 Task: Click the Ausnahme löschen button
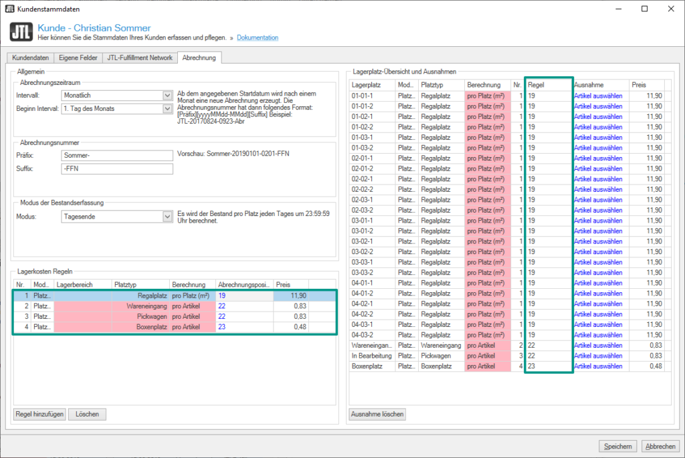377,415
